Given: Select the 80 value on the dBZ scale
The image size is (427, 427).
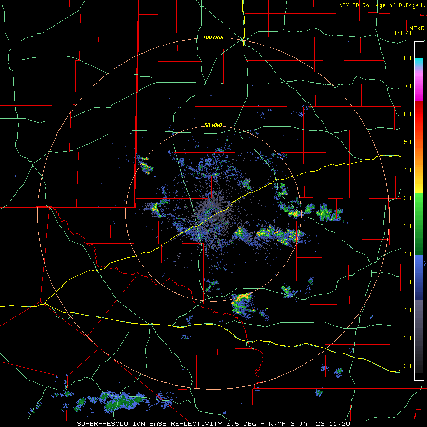Looking at the screenshot, I should 408,58.
